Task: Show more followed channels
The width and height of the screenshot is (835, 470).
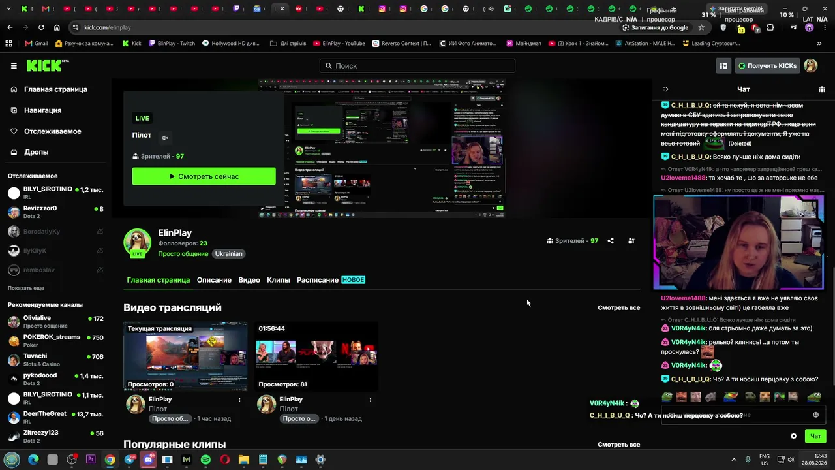Action: pyautogui.click(x=26, y=288)
